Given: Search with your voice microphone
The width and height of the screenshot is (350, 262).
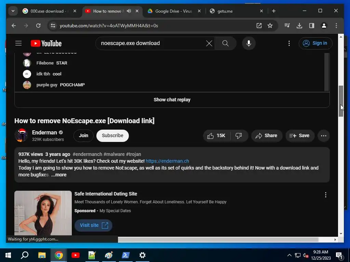Looking at the screenshot, I should [249, 43].
